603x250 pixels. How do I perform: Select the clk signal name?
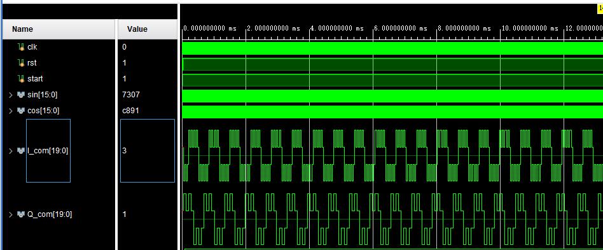pos(32,47)
